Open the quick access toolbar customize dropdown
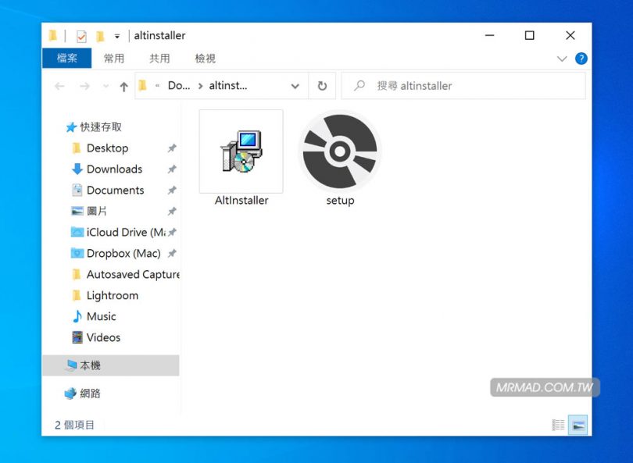Screen dimensions: 633x463 click(117, 35)
